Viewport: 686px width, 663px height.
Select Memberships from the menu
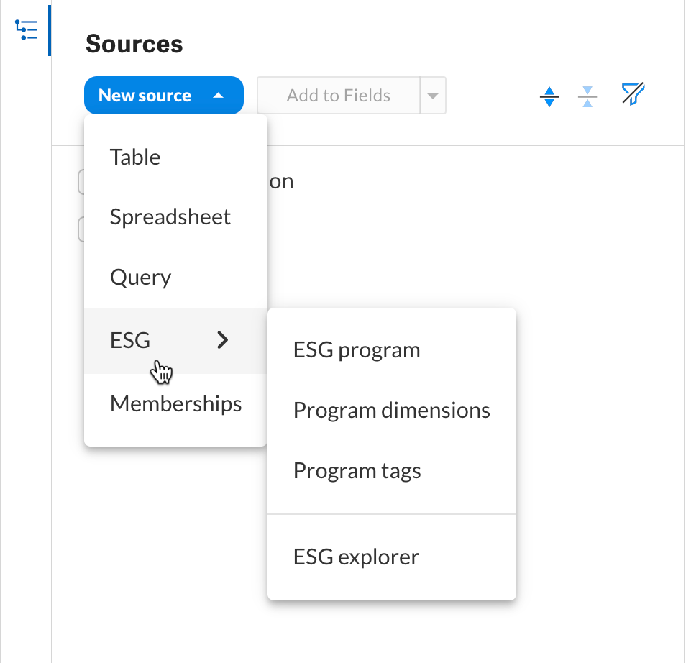[x=175, y=403]
